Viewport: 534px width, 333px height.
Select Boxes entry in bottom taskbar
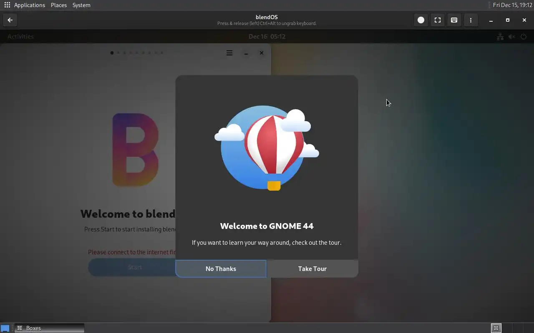49,328
